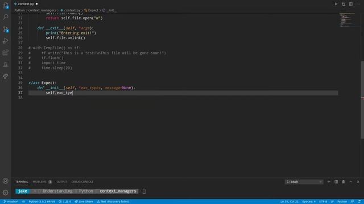The image size is (364, 204).
Task: Click the feedback icon in status bar
Action: tap(352, 202)
